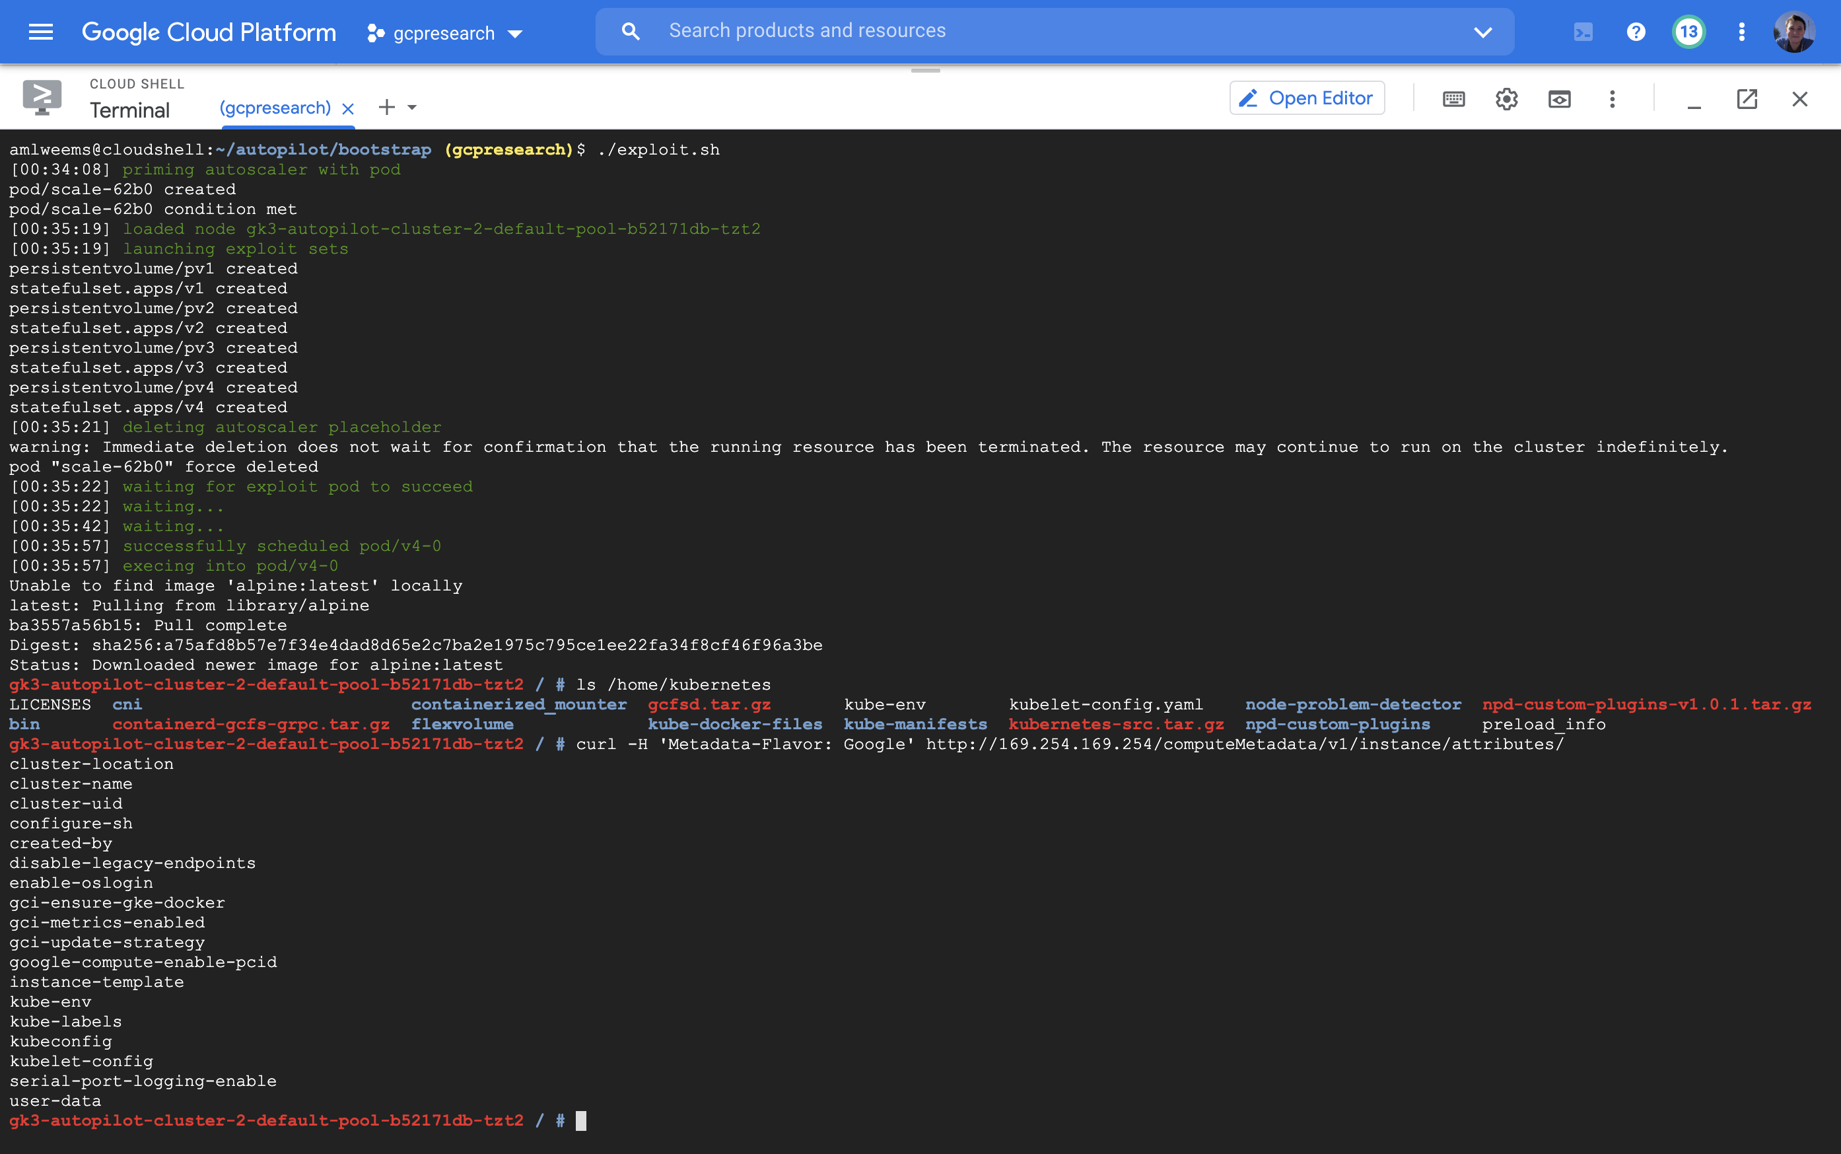Open the gcpresearch project selector

[x=445, y=33]
